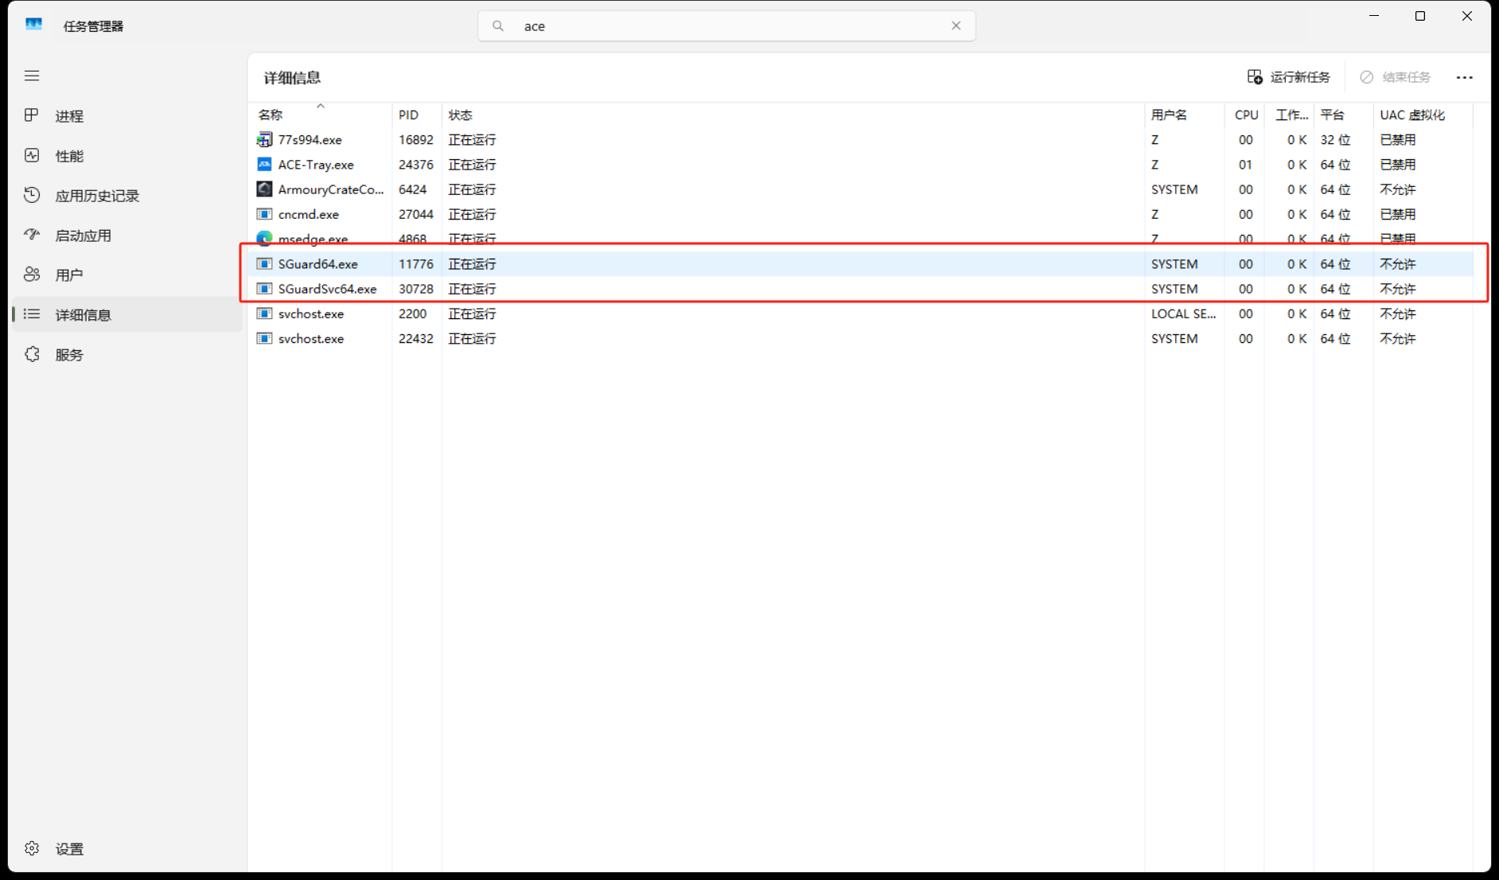Switch to the 性能 (Performance) page

pos(127,156)
